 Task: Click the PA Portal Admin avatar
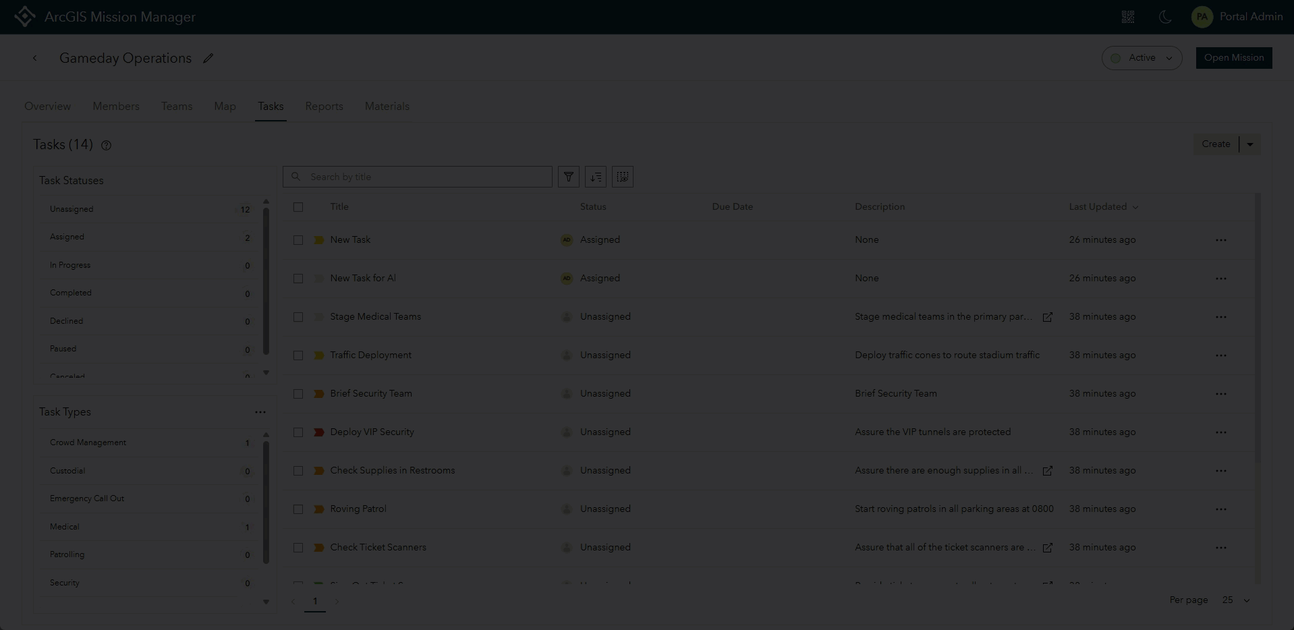tap(1202, 17)
